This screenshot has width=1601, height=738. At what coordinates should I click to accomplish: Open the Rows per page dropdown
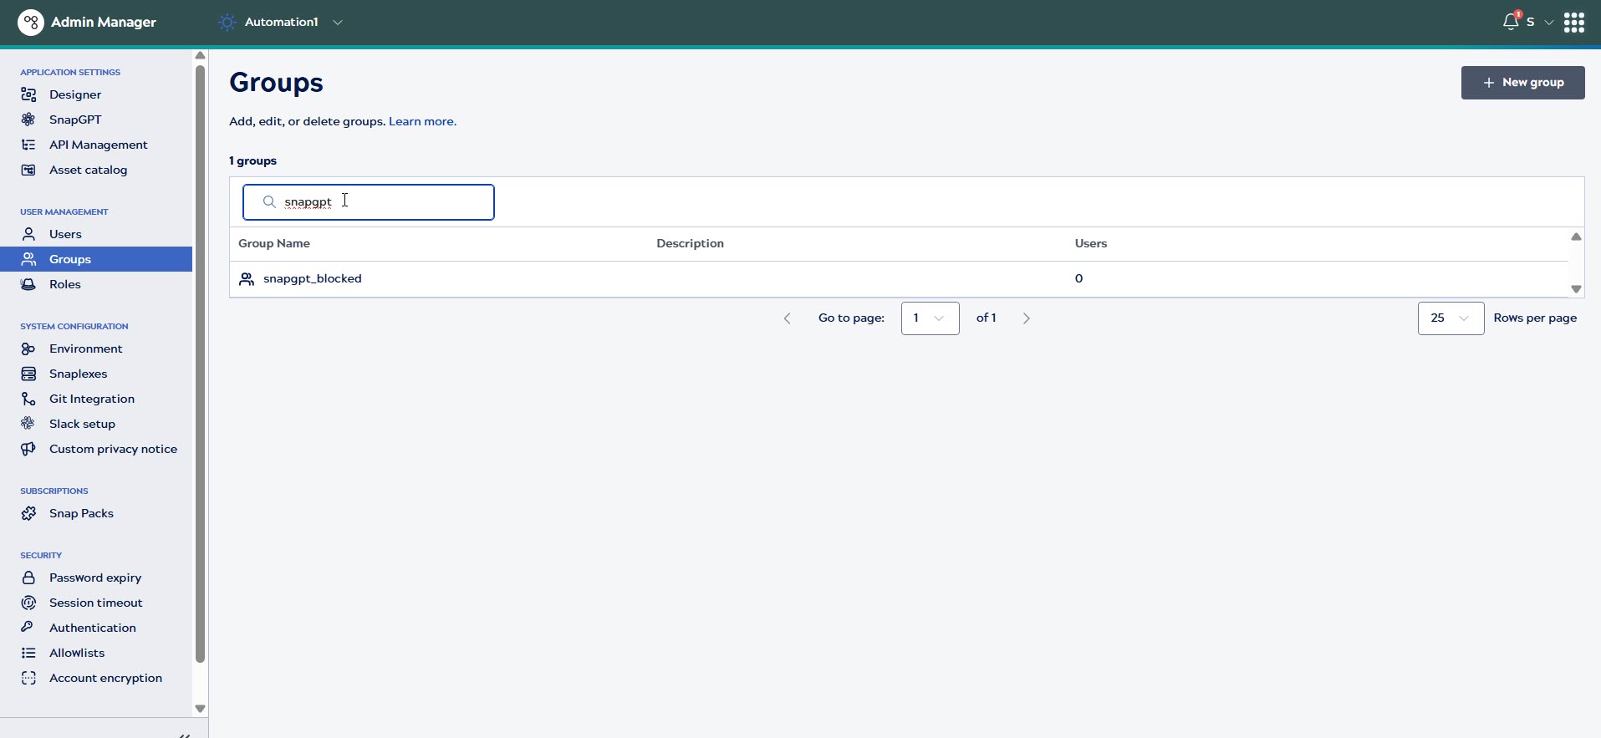(x=1451, y=318)
